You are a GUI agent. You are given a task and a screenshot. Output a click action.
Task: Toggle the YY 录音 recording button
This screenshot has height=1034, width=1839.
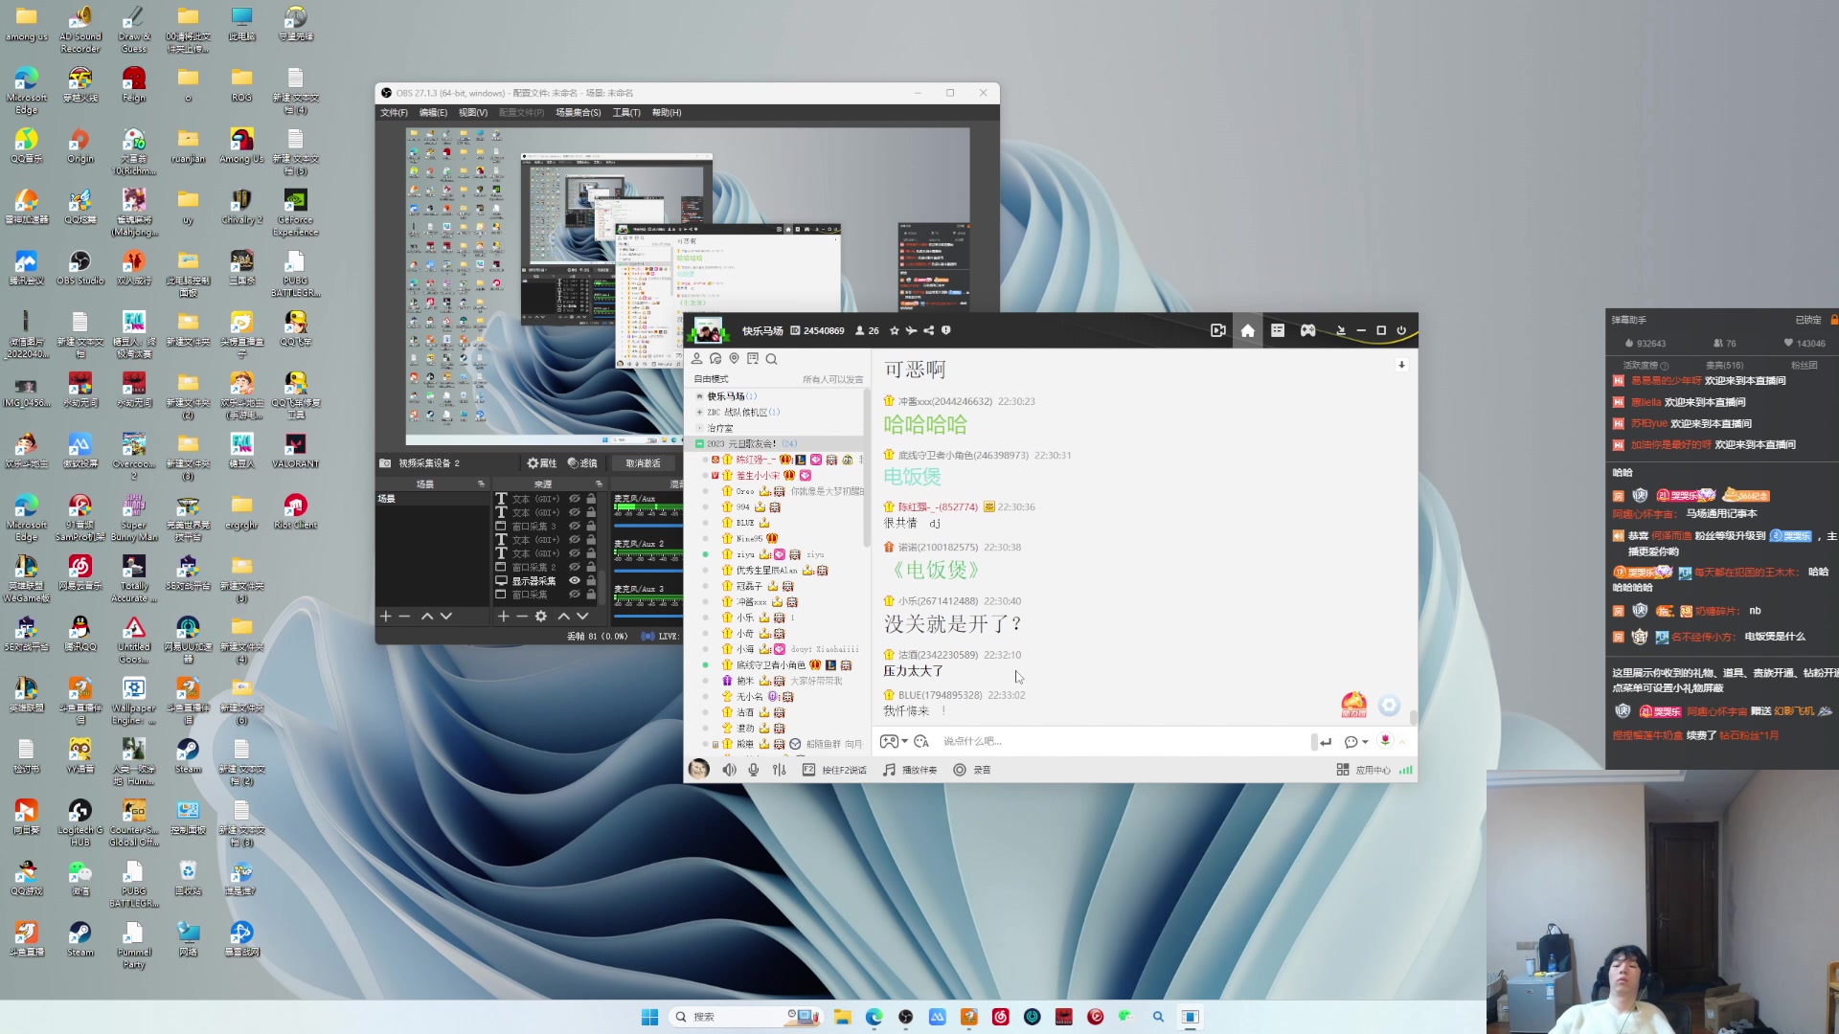coord(972,770)
